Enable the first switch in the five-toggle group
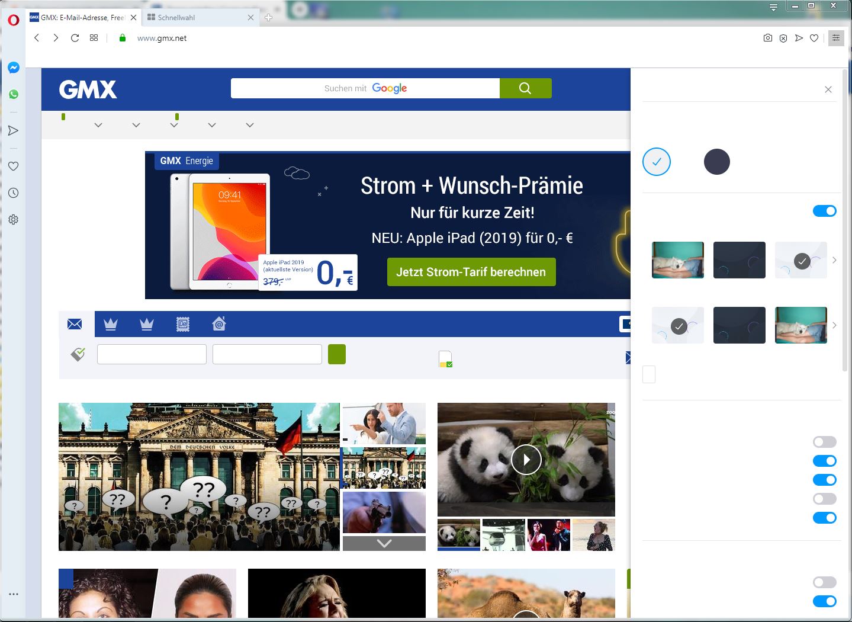 point(825,442)
